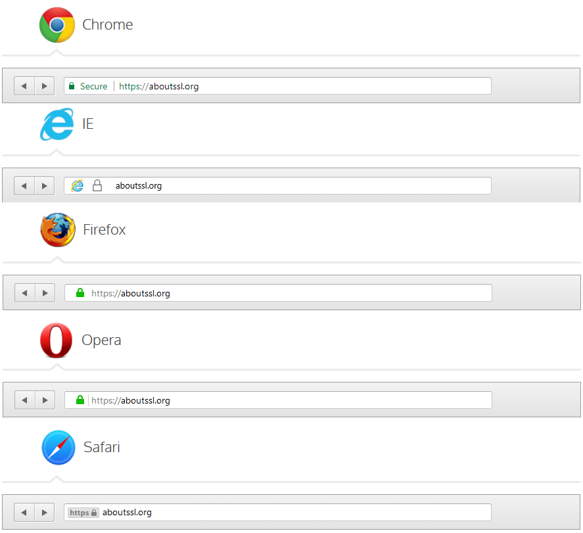
Task: Click the Firefox heading text
Action: [x=105, y=230]
